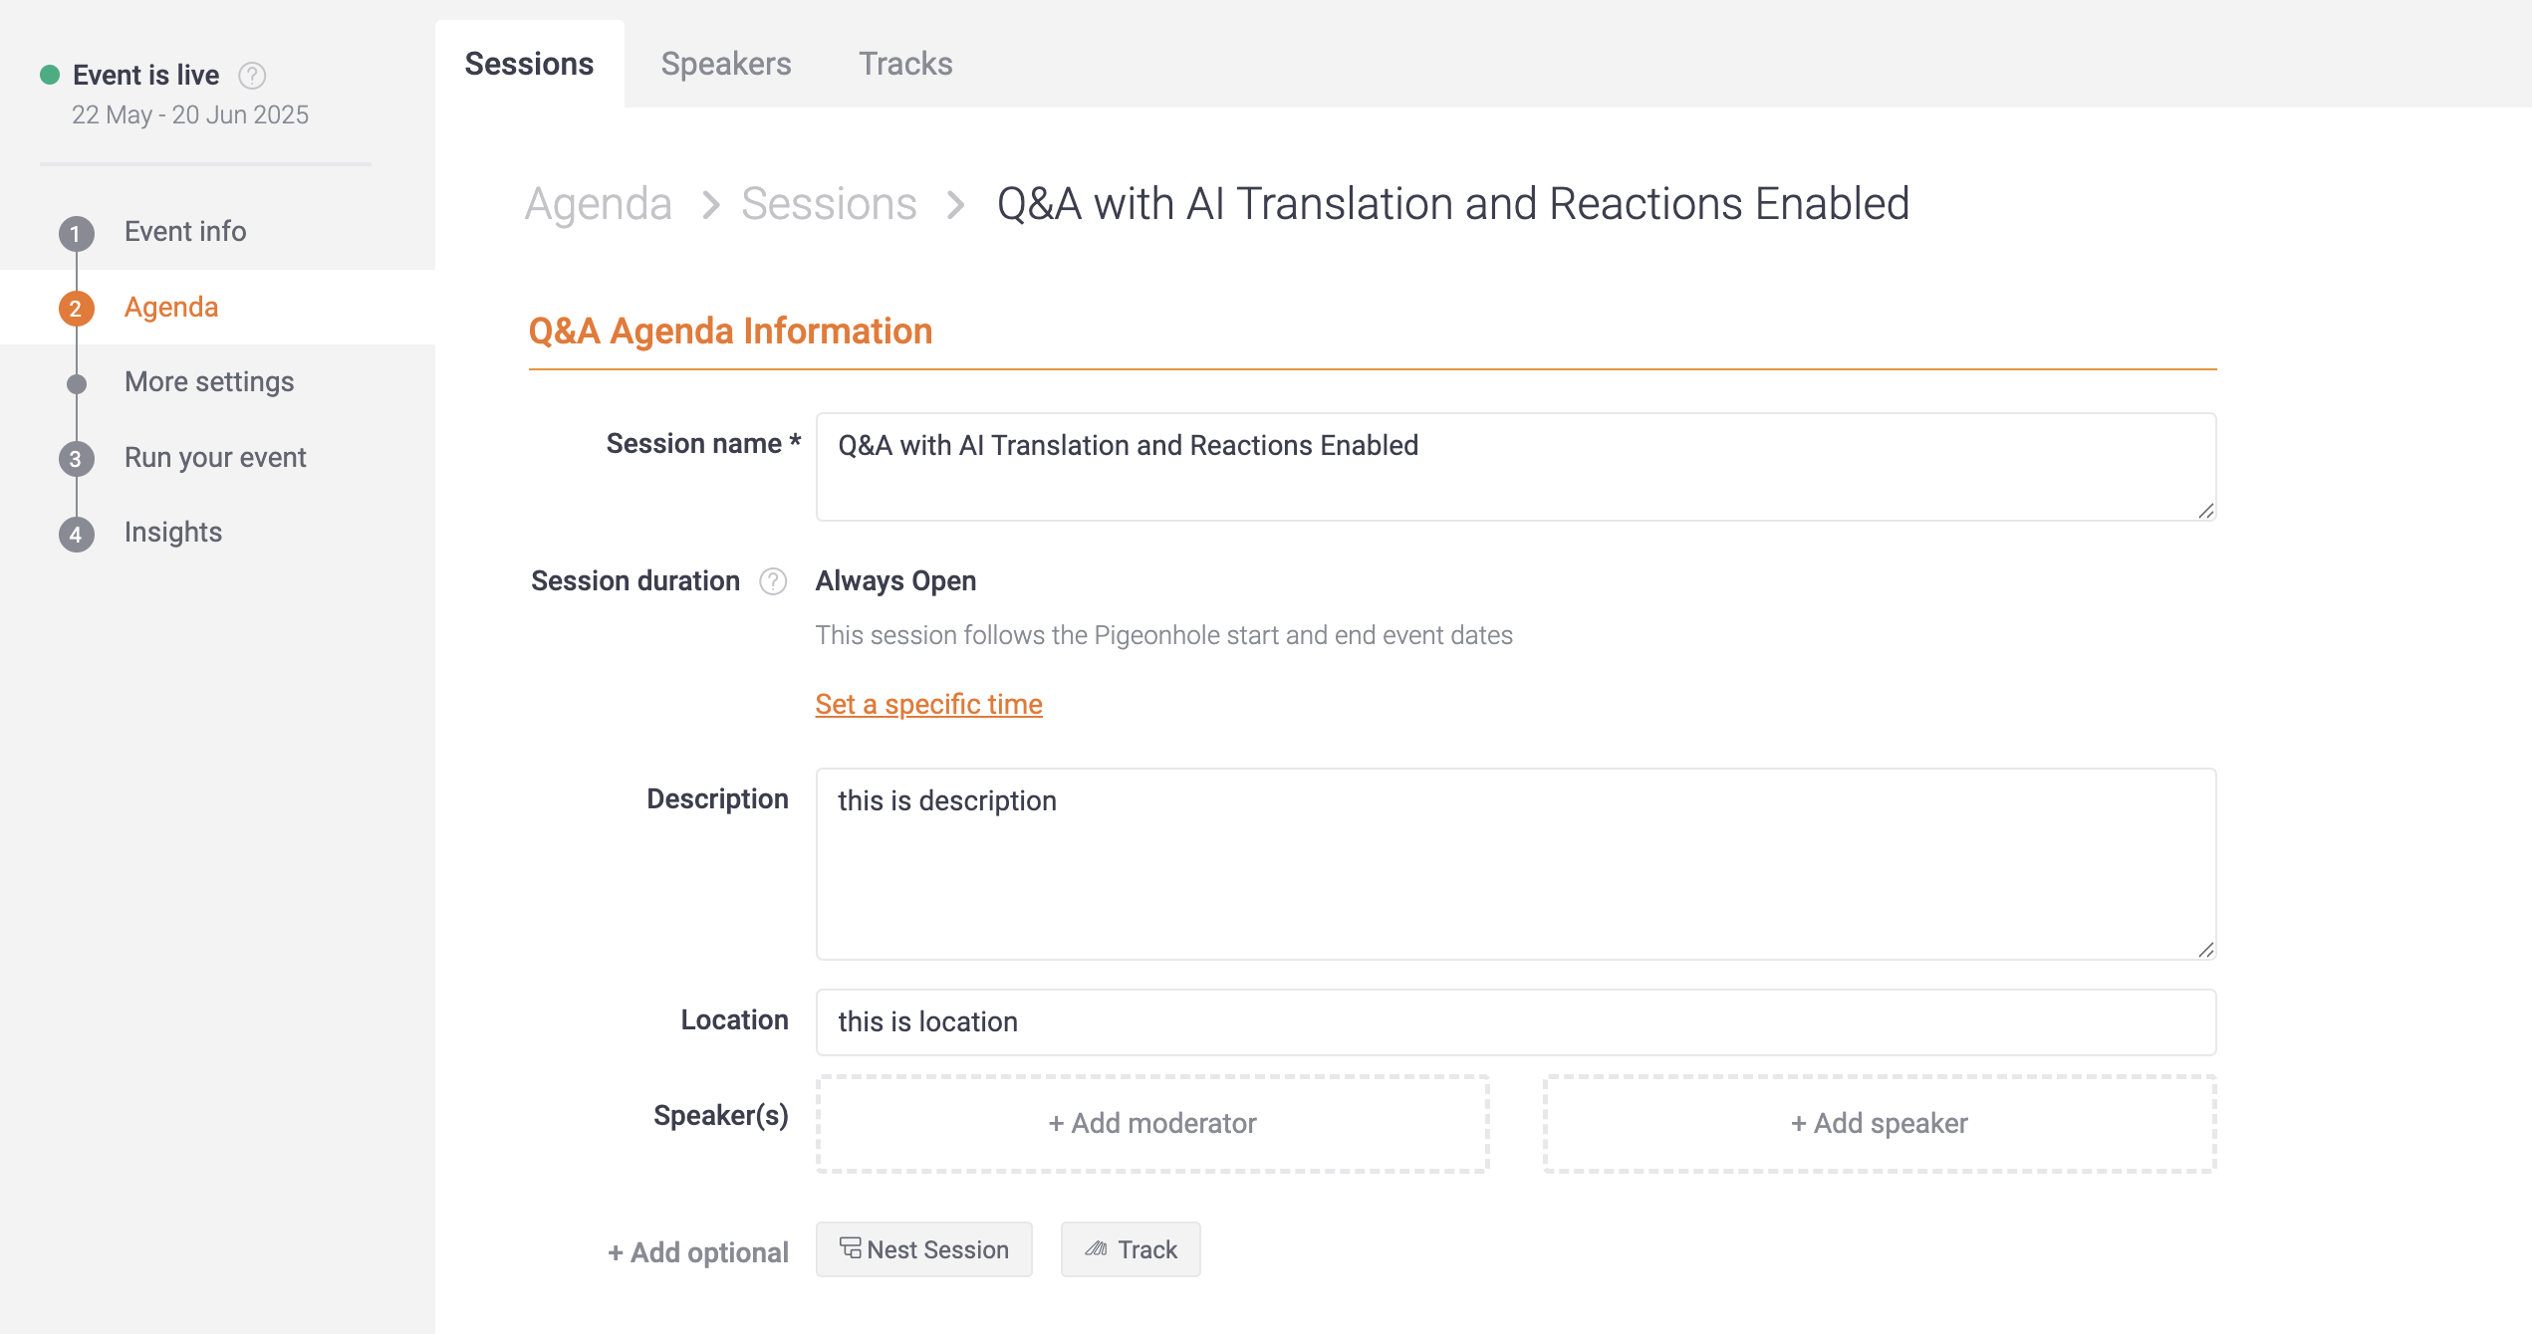This screenshot has height=1334, width=2532.
Task: Open Run your event step
Action: (x=215, y=457)
